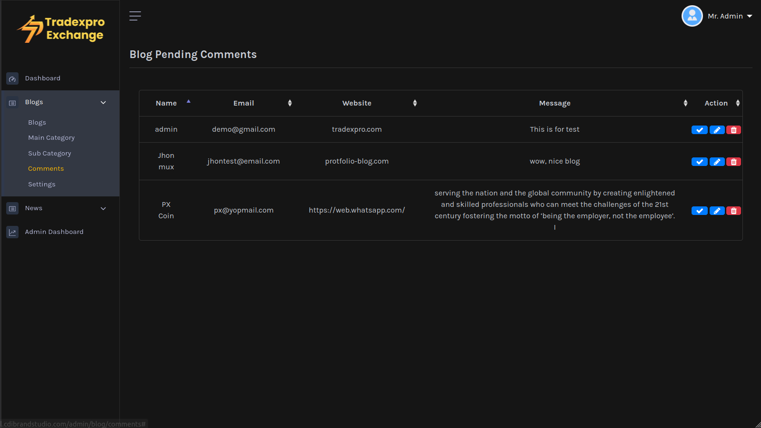Click the Mr. Admin profile avatar

tap(692, 16)
